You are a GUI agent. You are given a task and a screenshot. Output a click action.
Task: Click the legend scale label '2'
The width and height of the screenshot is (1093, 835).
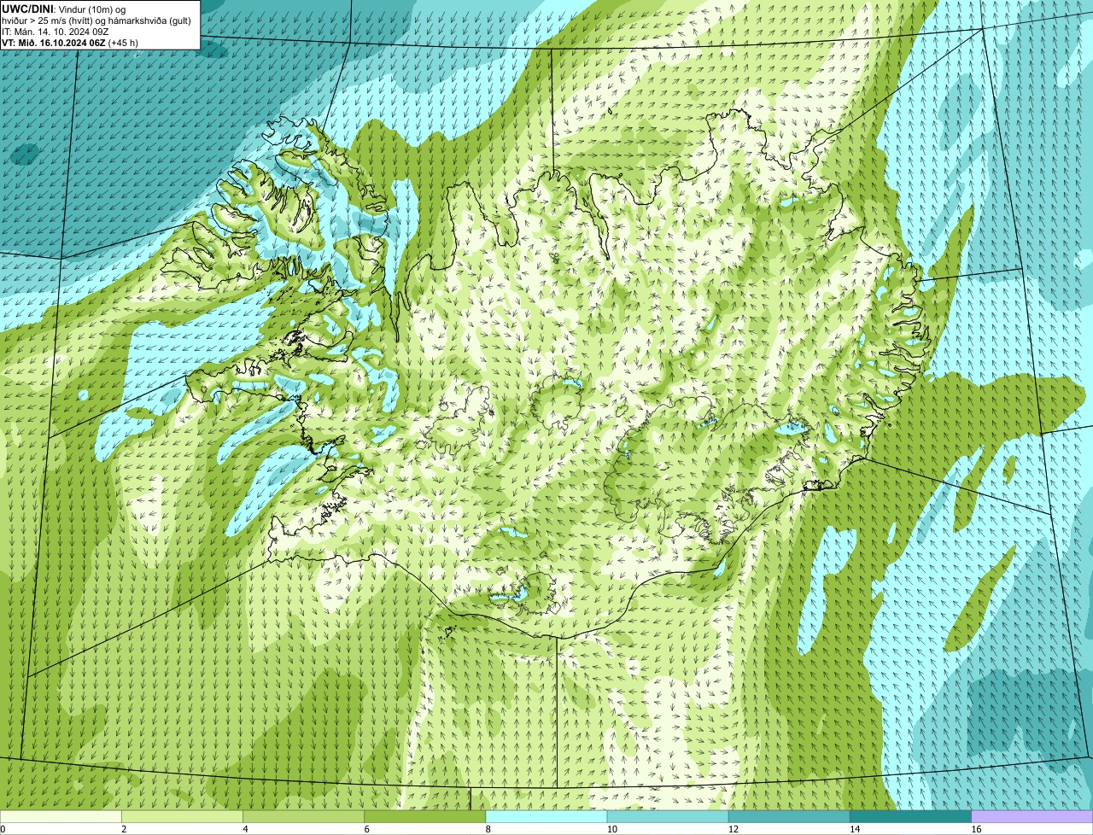(124, 829)
